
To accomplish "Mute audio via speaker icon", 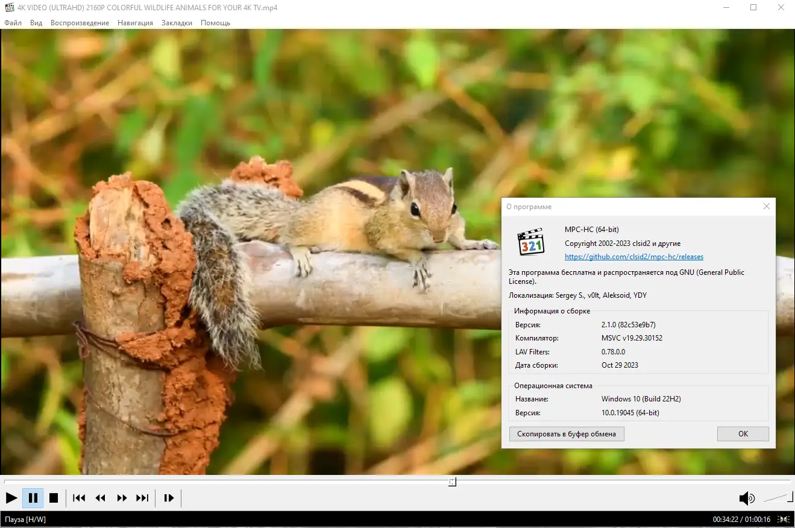I will pyautogui.click(x=747, y=498).
